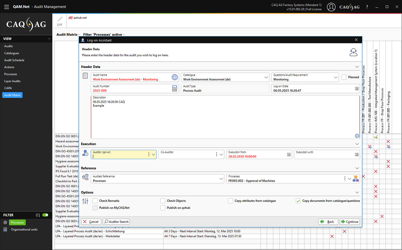Open the Audited Reference dropdown
The width and height of the screenshot is (402, 250).
coord(221,179)
